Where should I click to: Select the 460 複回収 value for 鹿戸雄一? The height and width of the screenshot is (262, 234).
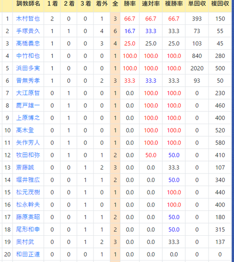pyautogui.click(x=220, y=106)
